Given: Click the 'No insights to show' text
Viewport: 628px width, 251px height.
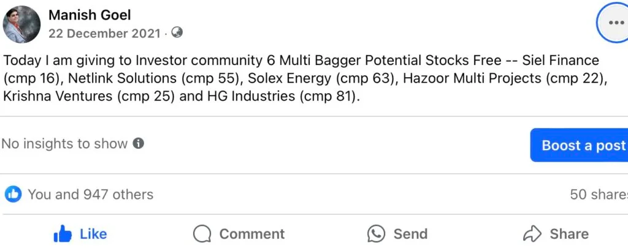Looking at the screenshot, I should click(64, 144).
